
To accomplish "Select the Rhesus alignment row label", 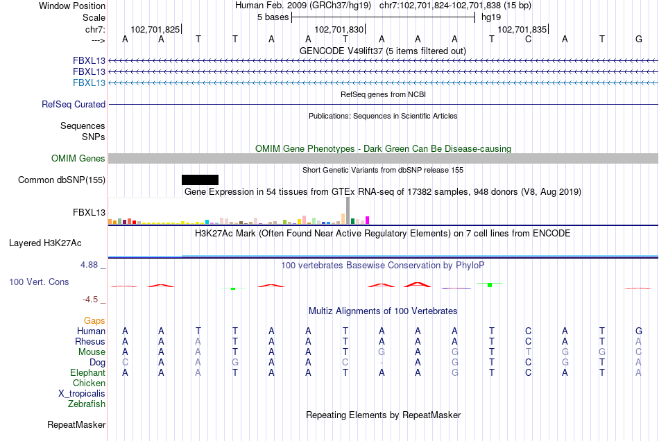I will (90, 341).
